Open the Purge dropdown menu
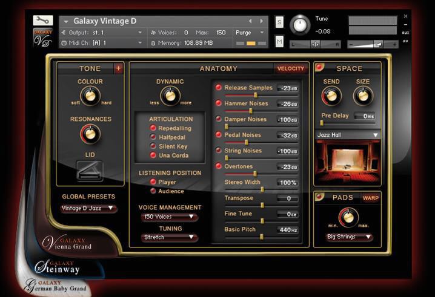Image resolution: width=435 pixels, height=297 pixels. tap(250, 33)
